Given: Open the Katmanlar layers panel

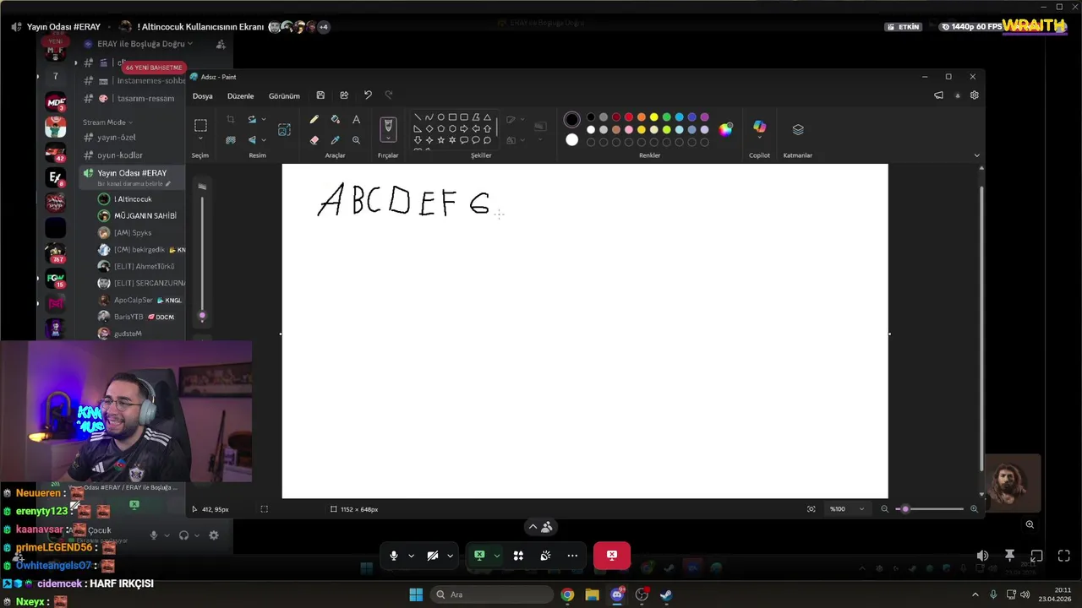Looking at the screenshot, I should click(798, 129).
